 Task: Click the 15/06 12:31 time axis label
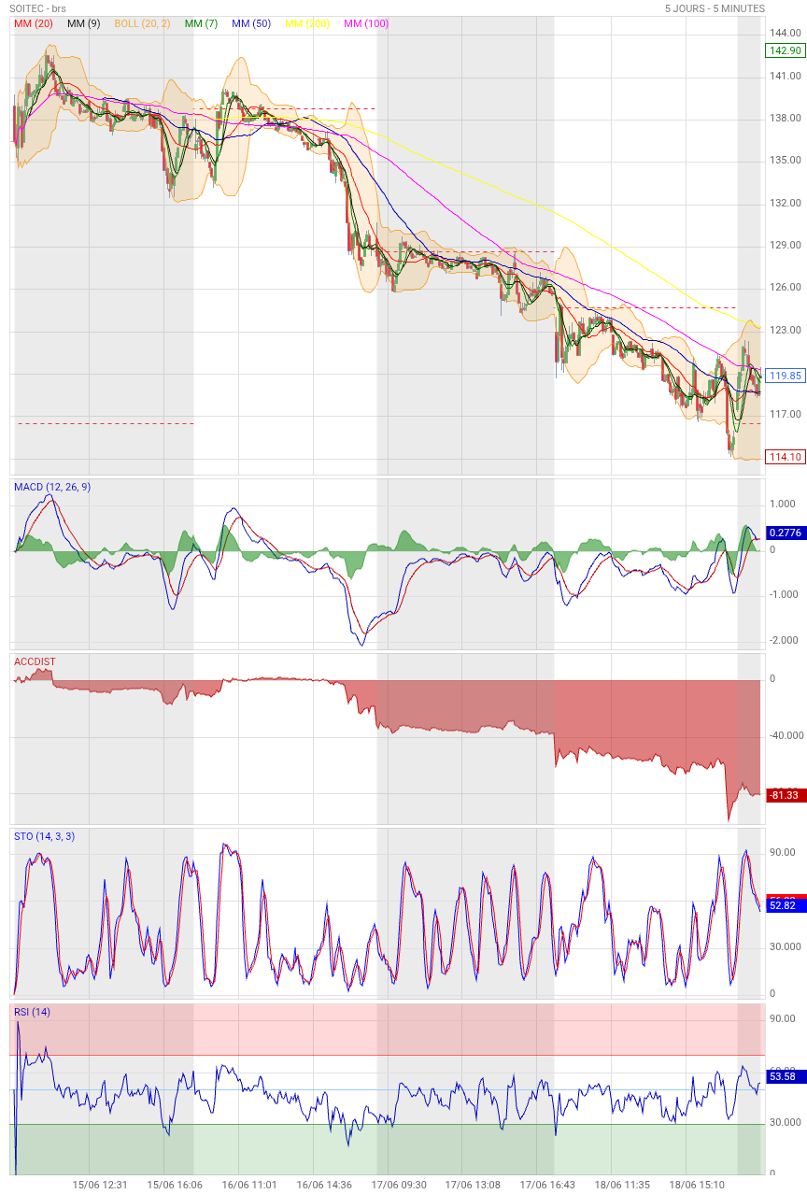tap(100, 1185)
